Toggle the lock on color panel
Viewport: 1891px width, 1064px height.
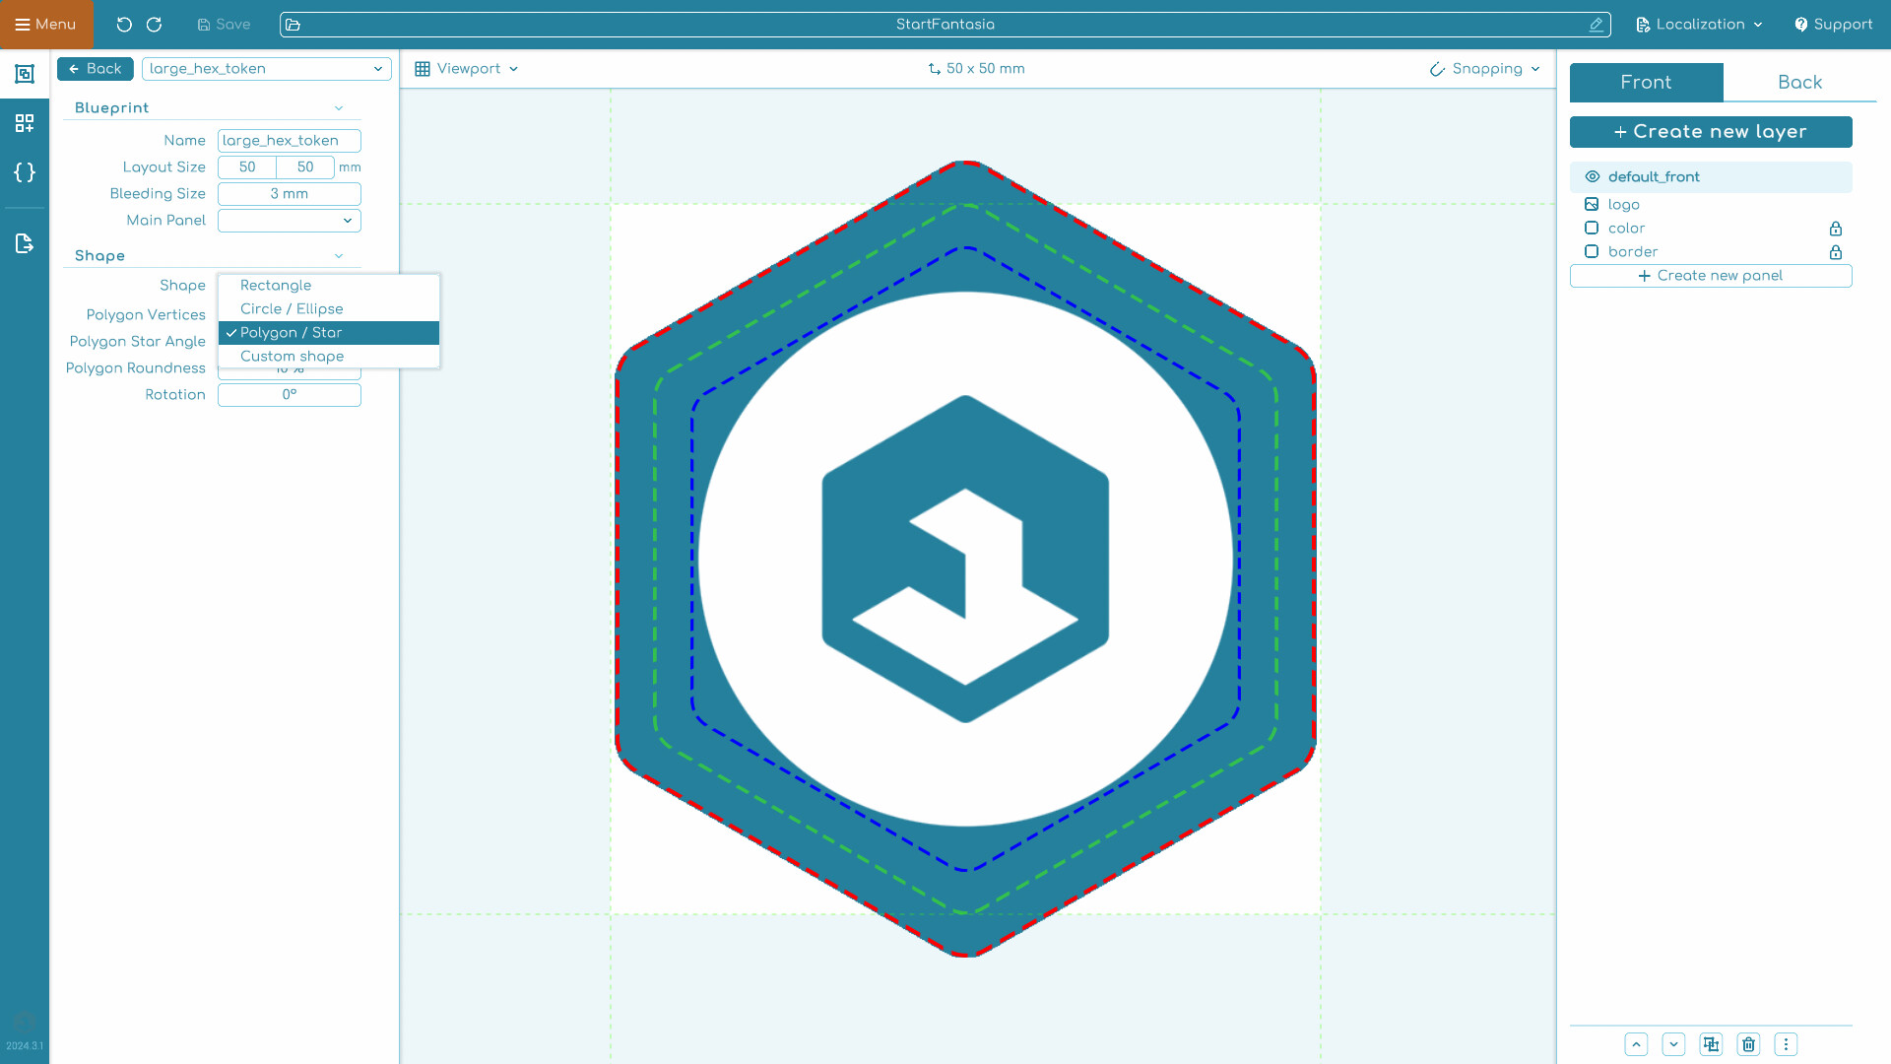[1835, 229]
